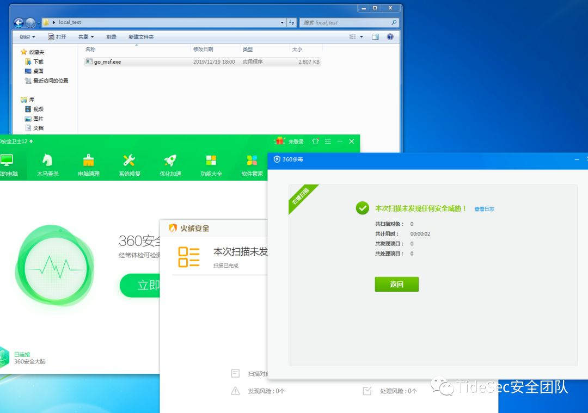This screenshot has width=588, height=413.
Task: Click the green check success icon
Action: pos(362,208)
